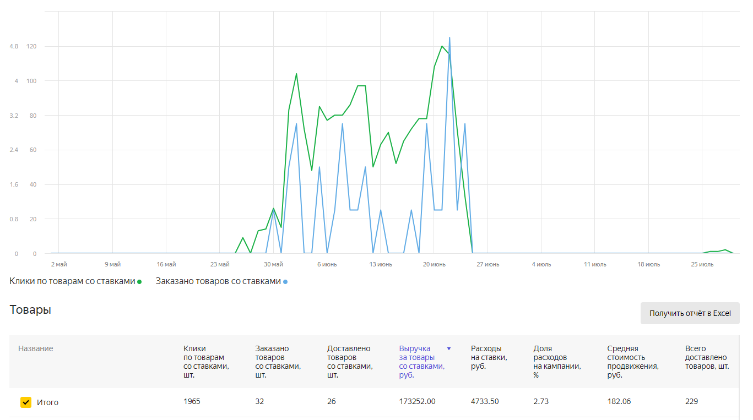This screenshot has width=753, height=420.
Task: Click the Расходы на ставки column header
Action: tap(489, 357)
